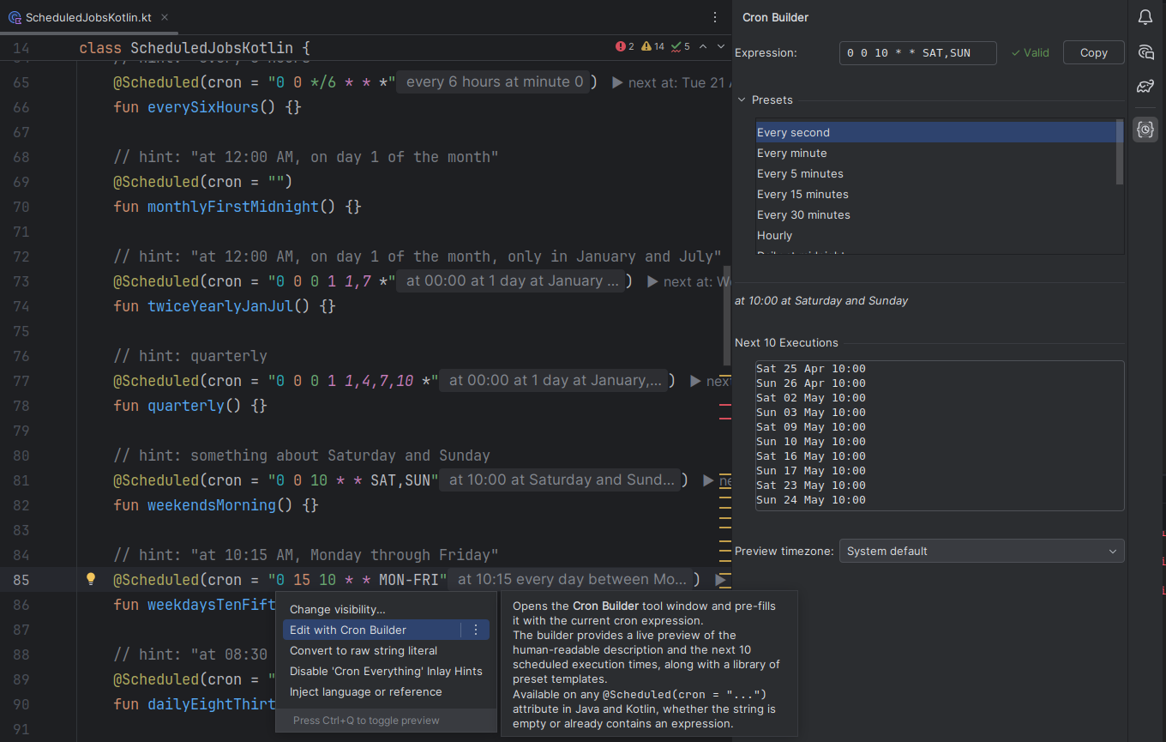Click the 'every 6 hours at minute 0' inlay hint
Image resolution: width=1166 pixels, height=742 pixels.
pos(495,82)
